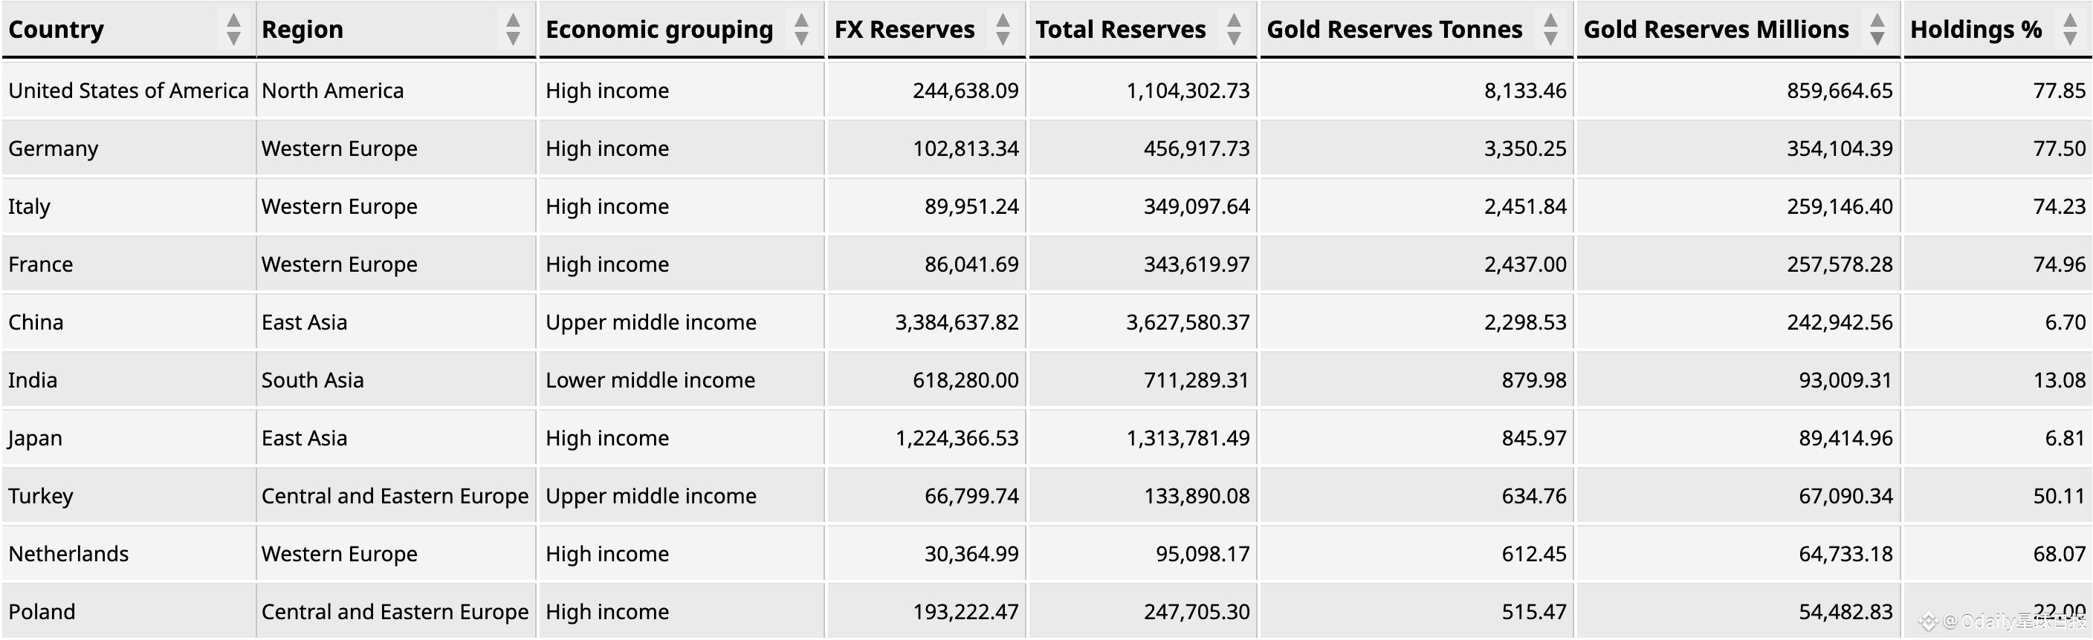Select the Germany country cell
The width and height of the screenshot is (2093, 640).
(x=129, y=148)
